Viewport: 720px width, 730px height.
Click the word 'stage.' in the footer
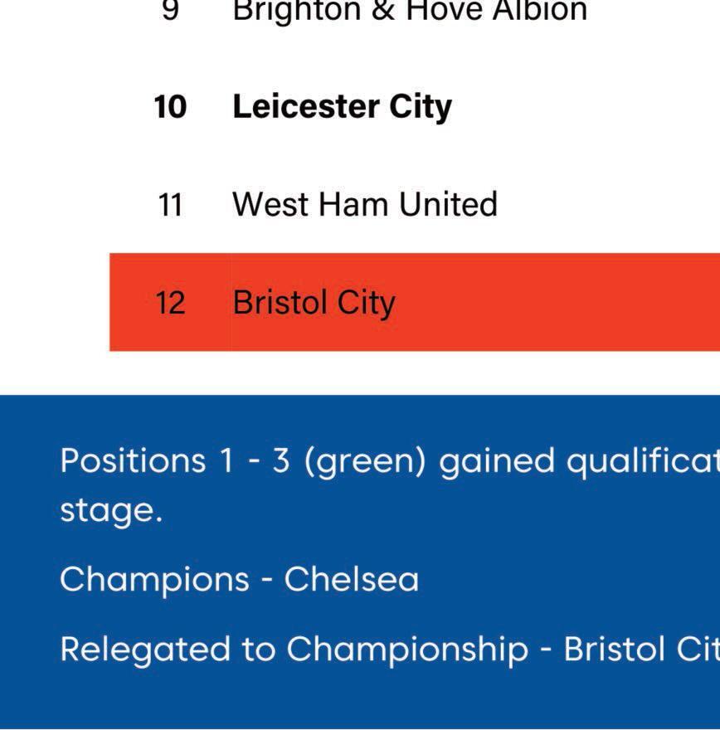point(111,512)
